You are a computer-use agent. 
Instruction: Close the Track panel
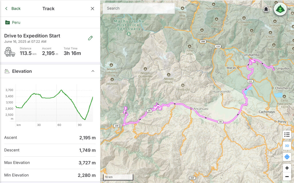(x=92, y=9)
